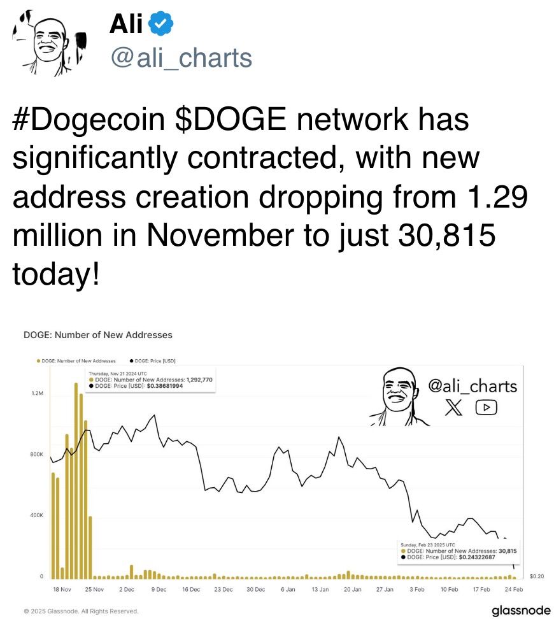Image resolution: width=554 pixels, height=619 pixels.
Task: Select the 24 Feb date axis label
Action: click(514, 590)
